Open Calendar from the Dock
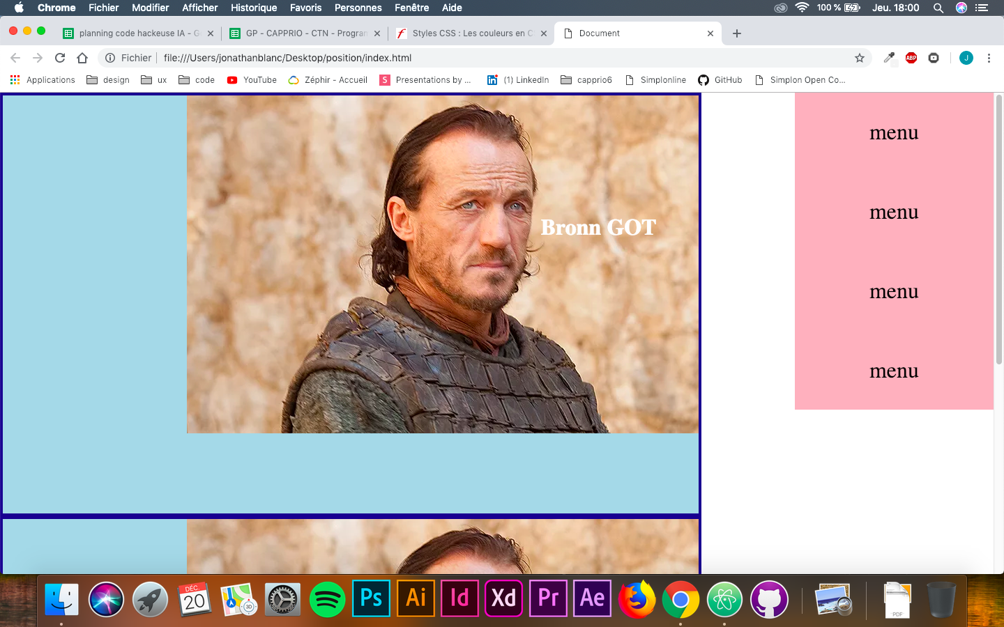Viewport: 1004px width, 627px height. 195,598
